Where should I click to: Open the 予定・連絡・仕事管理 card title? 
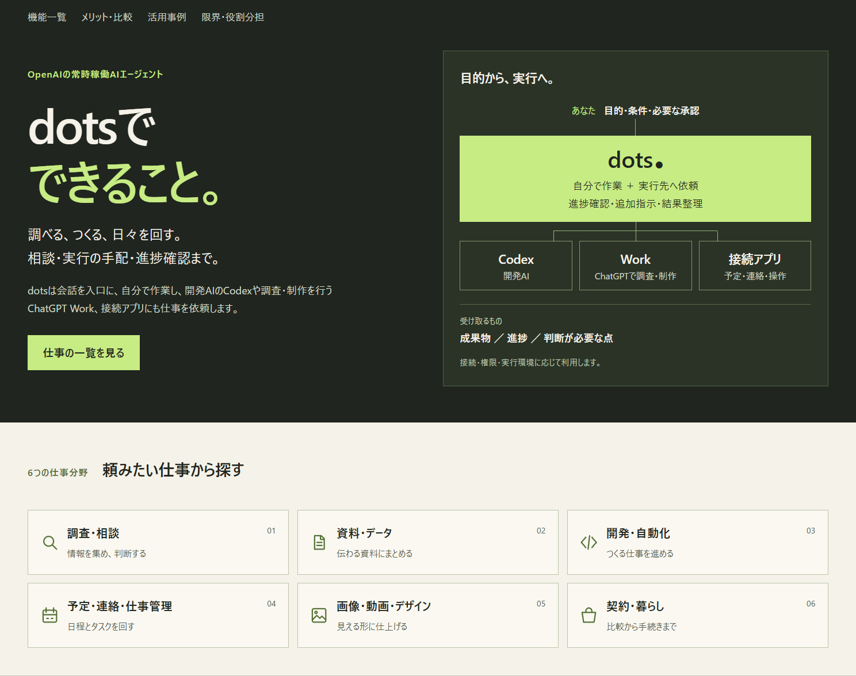point(120,606)
